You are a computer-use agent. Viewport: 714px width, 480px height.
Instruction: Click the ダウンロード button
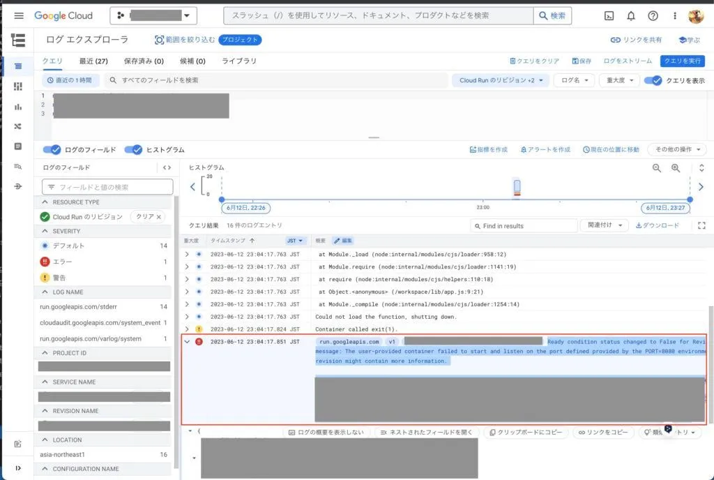[x=658, y=225]
